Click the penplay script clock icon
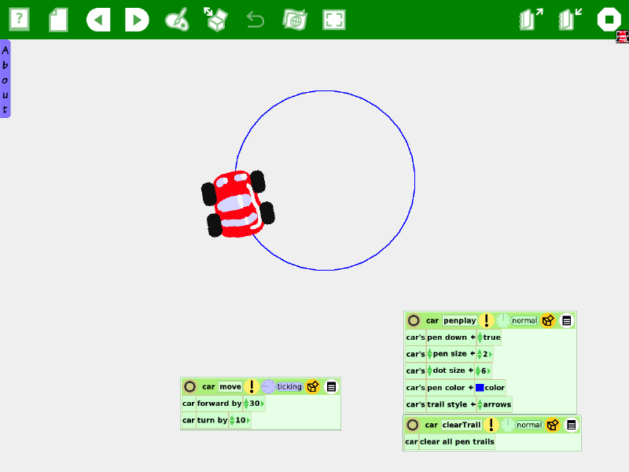This screenshot has height=472, width=629. tap(502, 320)
